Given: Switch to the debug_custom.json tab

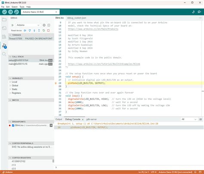Looking at the screenshot, I should [77, 18].
